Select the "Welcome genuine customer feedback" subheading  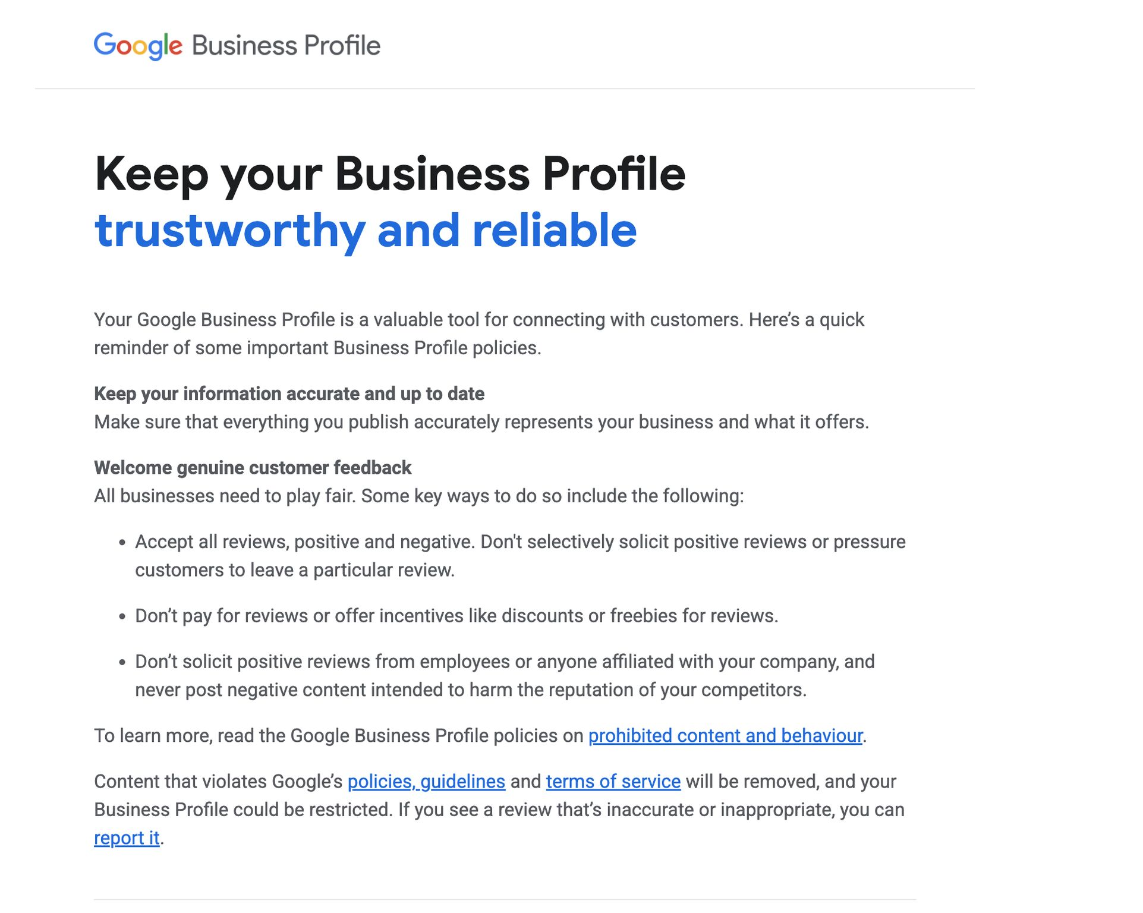[253, 468]
